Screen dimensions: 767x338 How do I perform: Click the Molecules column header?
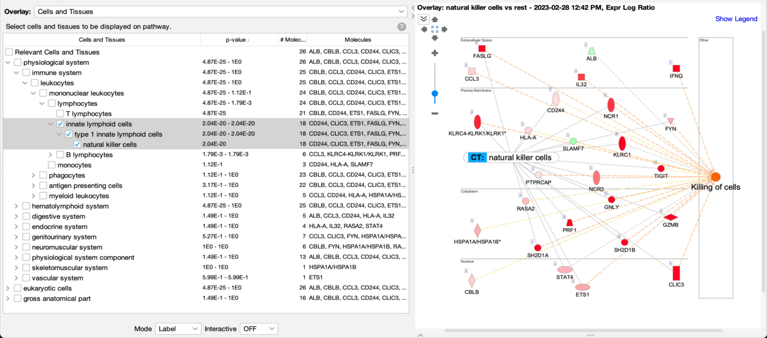pyautogui.click(x=358, y=40)
